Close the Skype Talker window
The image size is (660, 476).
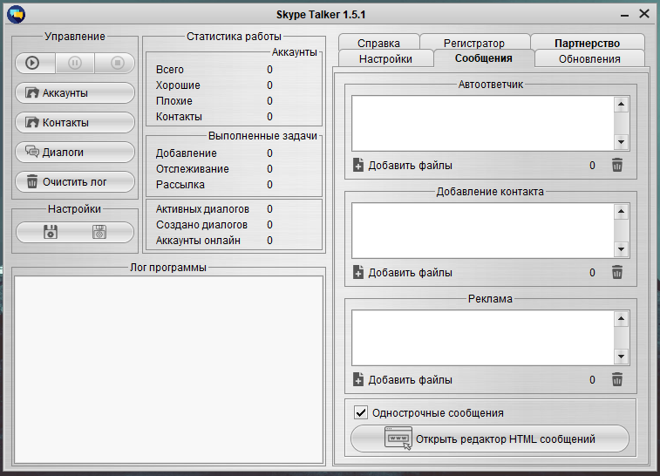644,13
